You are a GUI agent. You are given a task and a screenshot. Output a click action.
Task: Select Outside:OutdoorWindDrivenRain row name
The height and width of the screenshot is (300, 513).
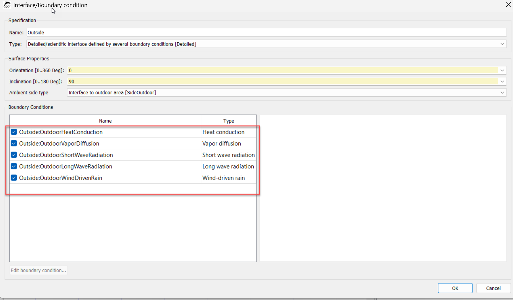tap(61, 178)
